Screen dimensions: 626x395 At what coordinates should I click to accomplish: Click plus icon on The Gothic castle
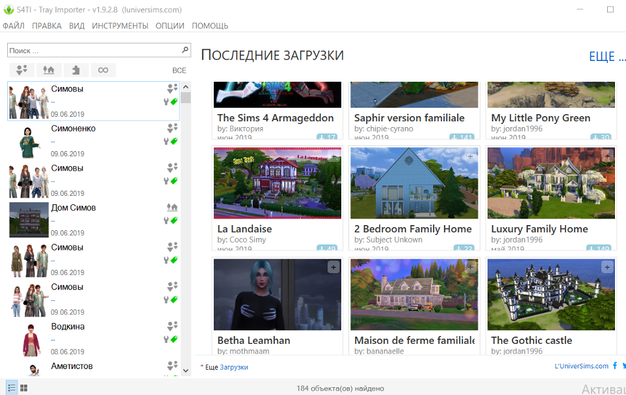point(606,267)
